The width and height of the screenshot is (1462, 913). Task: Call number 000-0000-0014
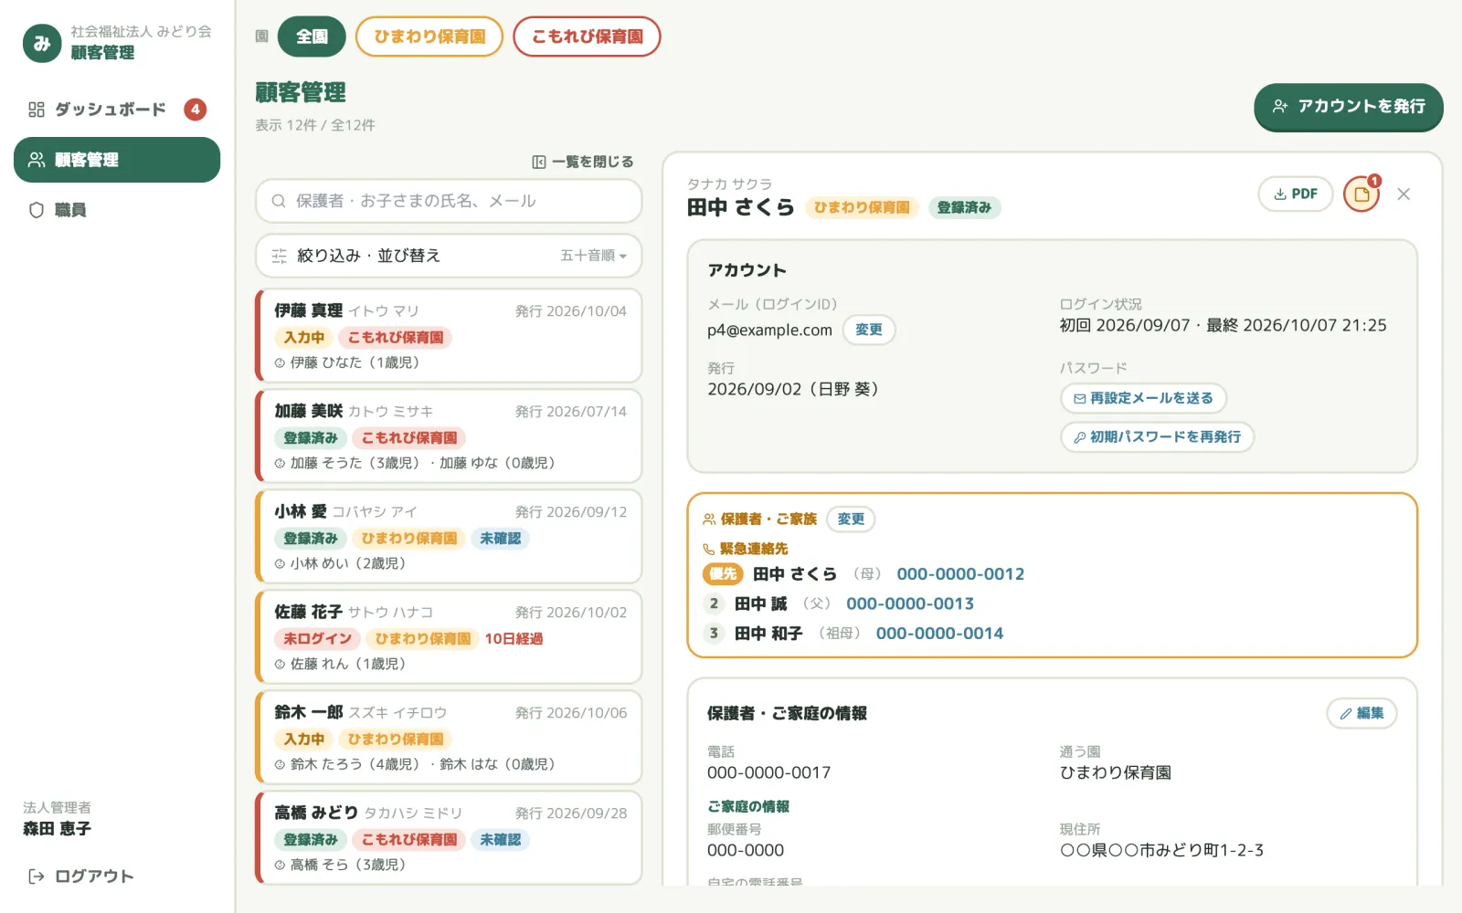point(939,634)
